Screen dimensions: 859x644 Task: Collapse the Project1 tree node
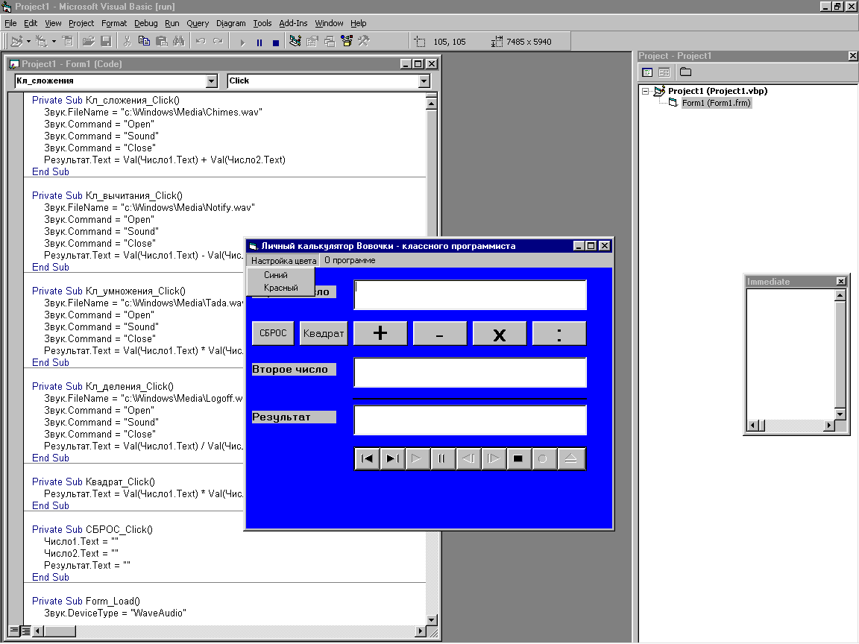pos(646,91)
